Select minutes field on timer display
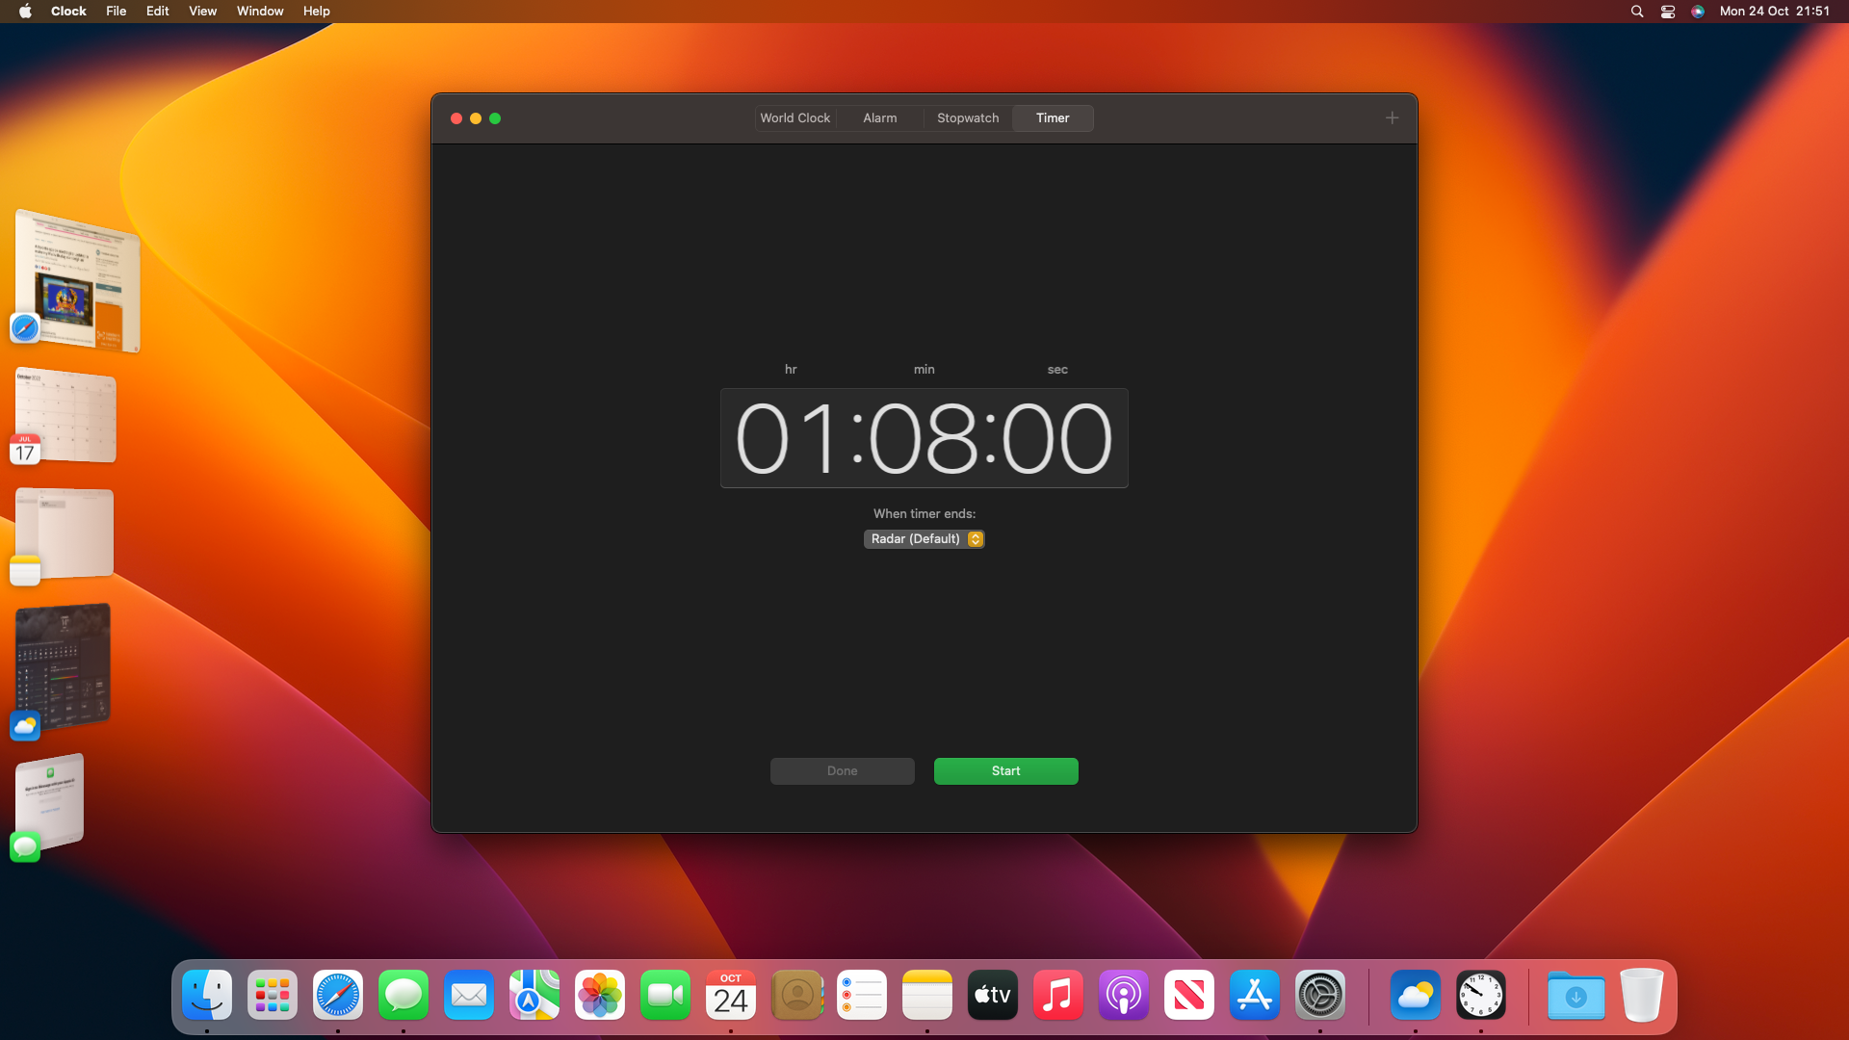 (x=924, y=437)
